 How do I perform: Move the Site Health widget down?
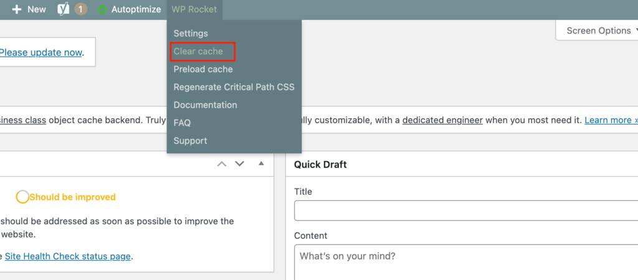click(x=240, y=164)
